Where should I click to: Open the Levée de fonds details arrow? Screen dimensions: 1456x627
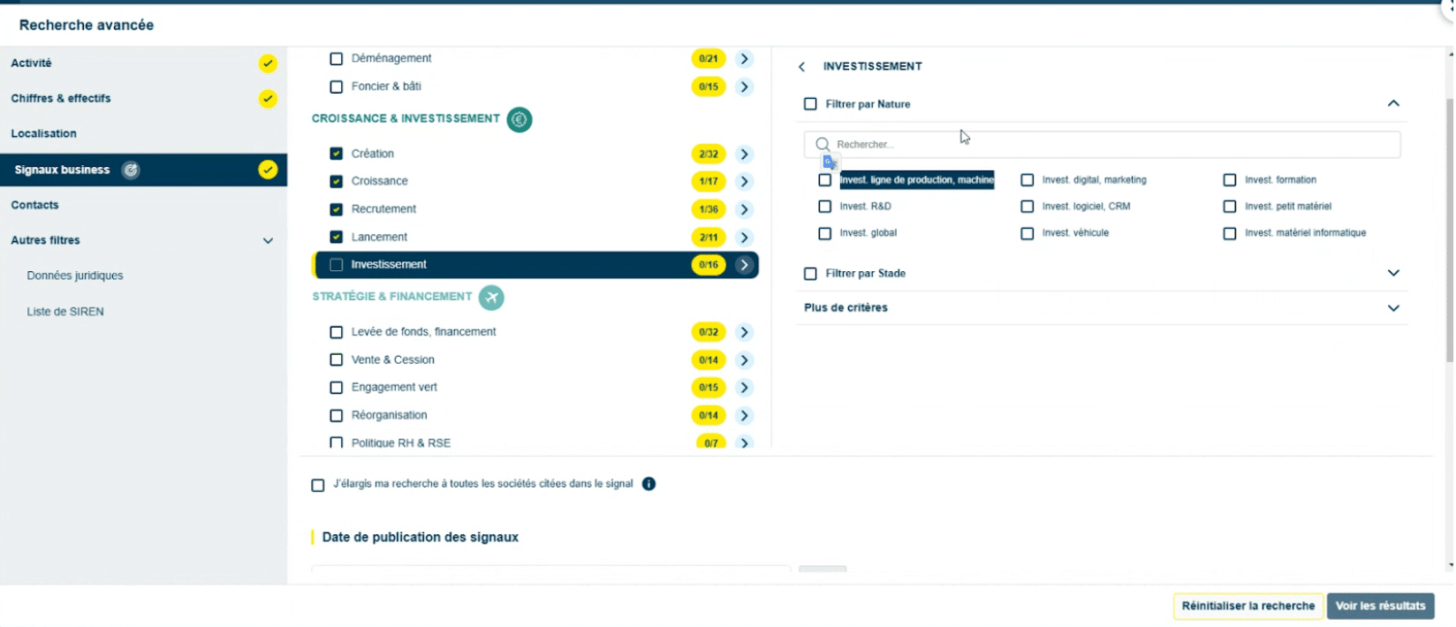click(745, 332)
